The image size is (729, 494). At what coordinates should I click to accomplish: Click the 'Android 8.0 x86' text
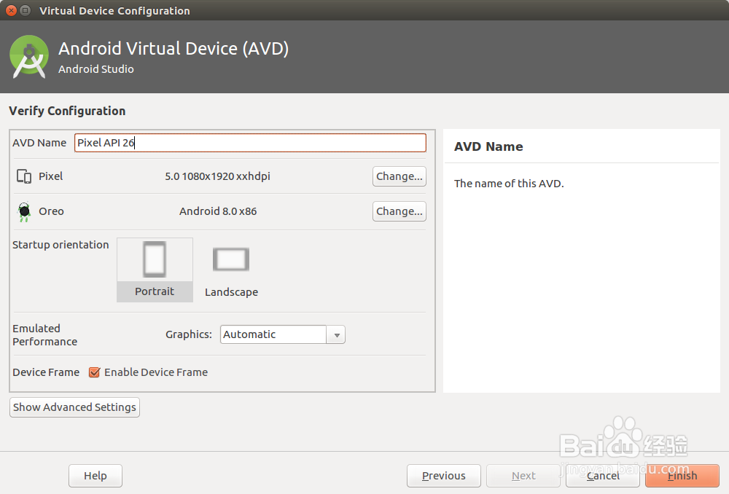tap(218, 211)
